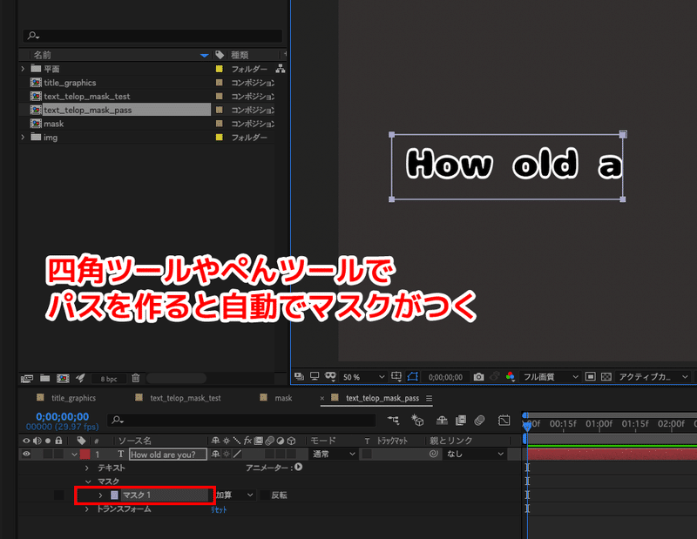
Task: Expand the マスク 1 properties
Action: 100,495
